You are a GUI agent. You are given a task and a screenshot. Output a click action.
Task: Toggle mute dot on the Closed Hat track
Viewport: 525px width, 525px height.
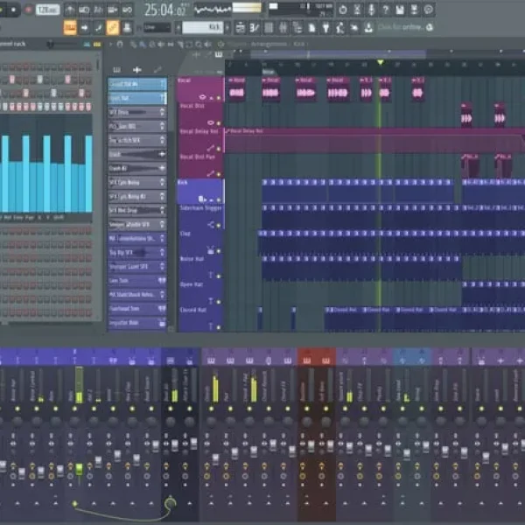[x=220, y=325]
